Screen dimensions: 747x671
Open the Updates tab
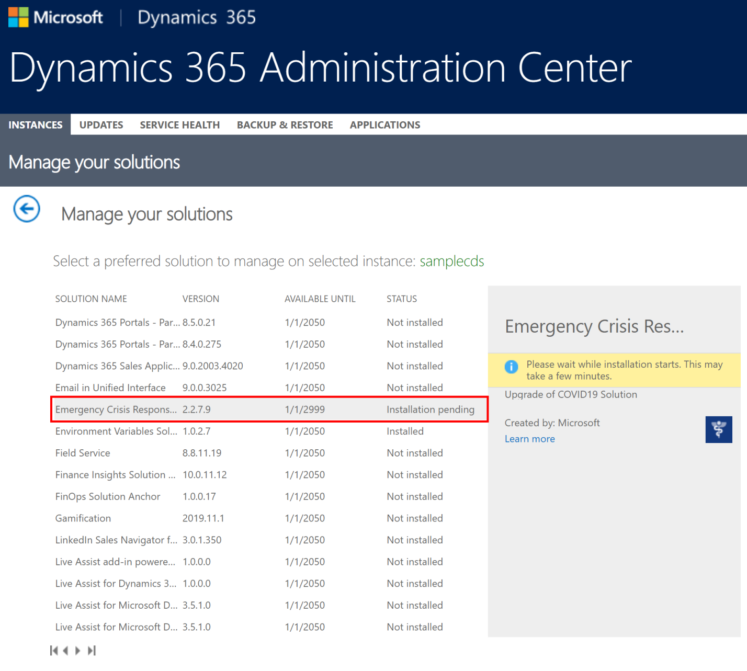click(101, 125)
